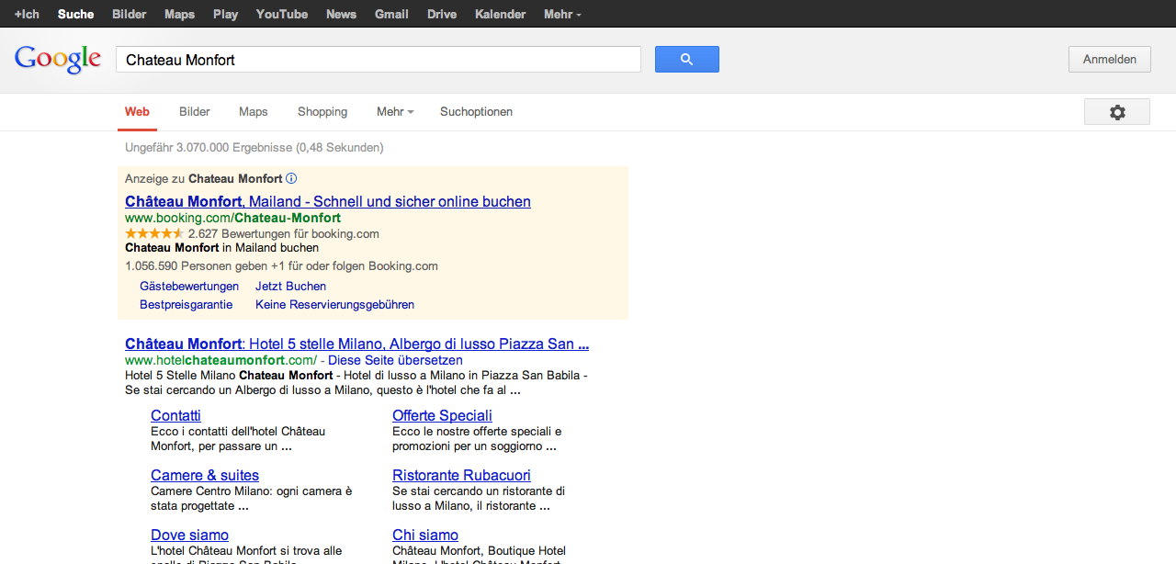Click into the search input field
The width and height of the screenshot is (1176, 564).
378,60
